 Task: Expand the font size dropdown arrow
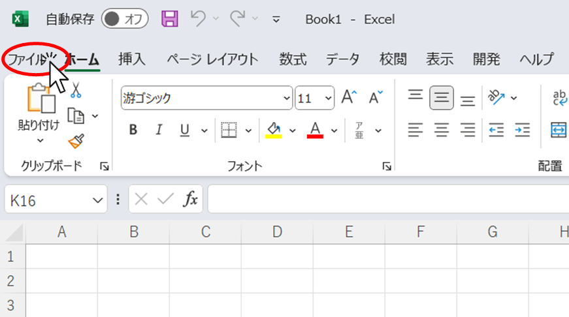click(329, 98)
